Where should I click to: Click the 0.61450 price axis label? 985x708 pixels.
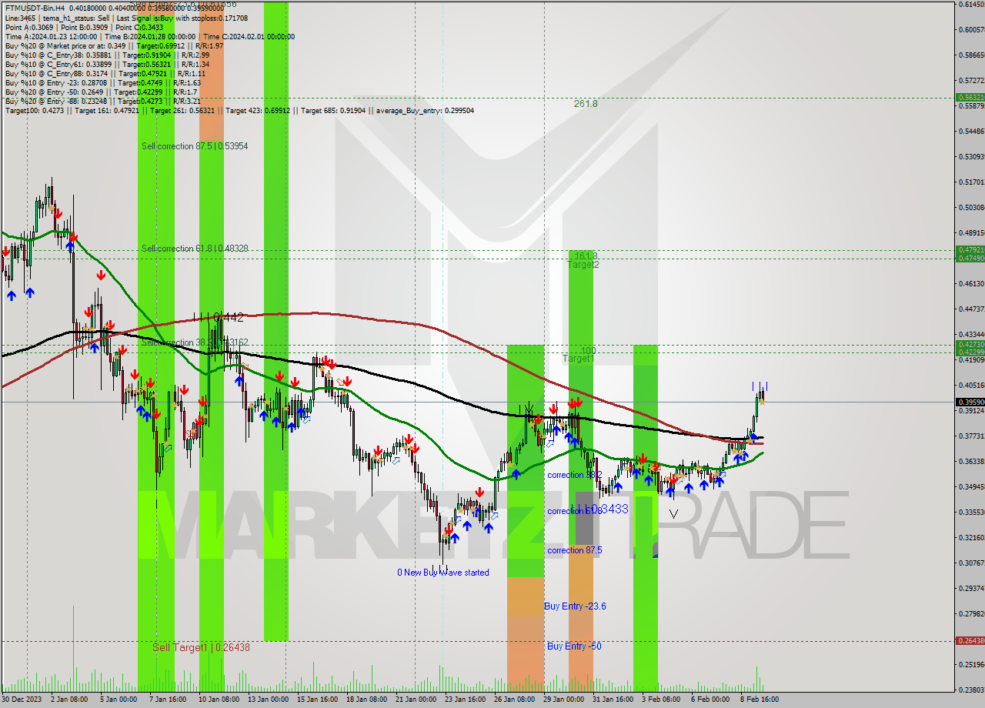click(971, 5)
